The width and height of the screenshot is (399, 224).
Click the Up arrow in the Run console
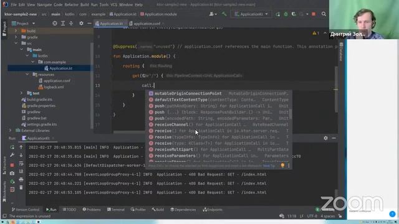(x=21, y=147)
